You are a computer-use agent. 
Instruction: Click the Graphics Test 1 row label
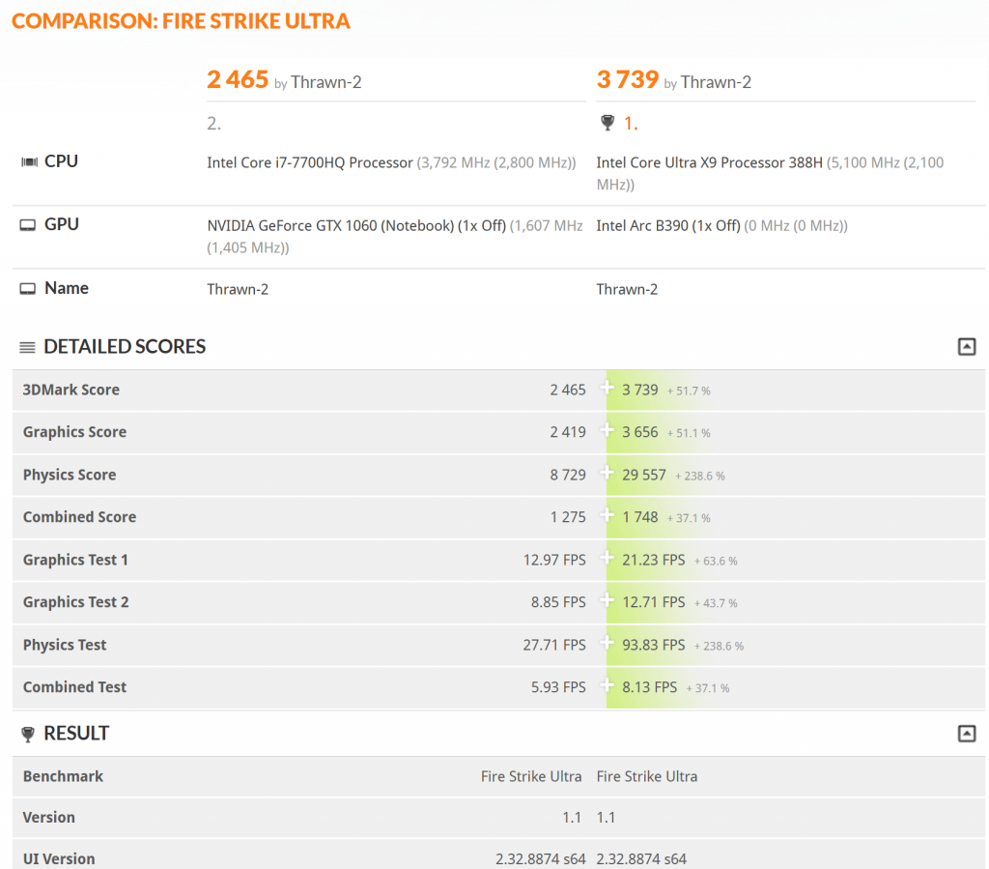75,560
